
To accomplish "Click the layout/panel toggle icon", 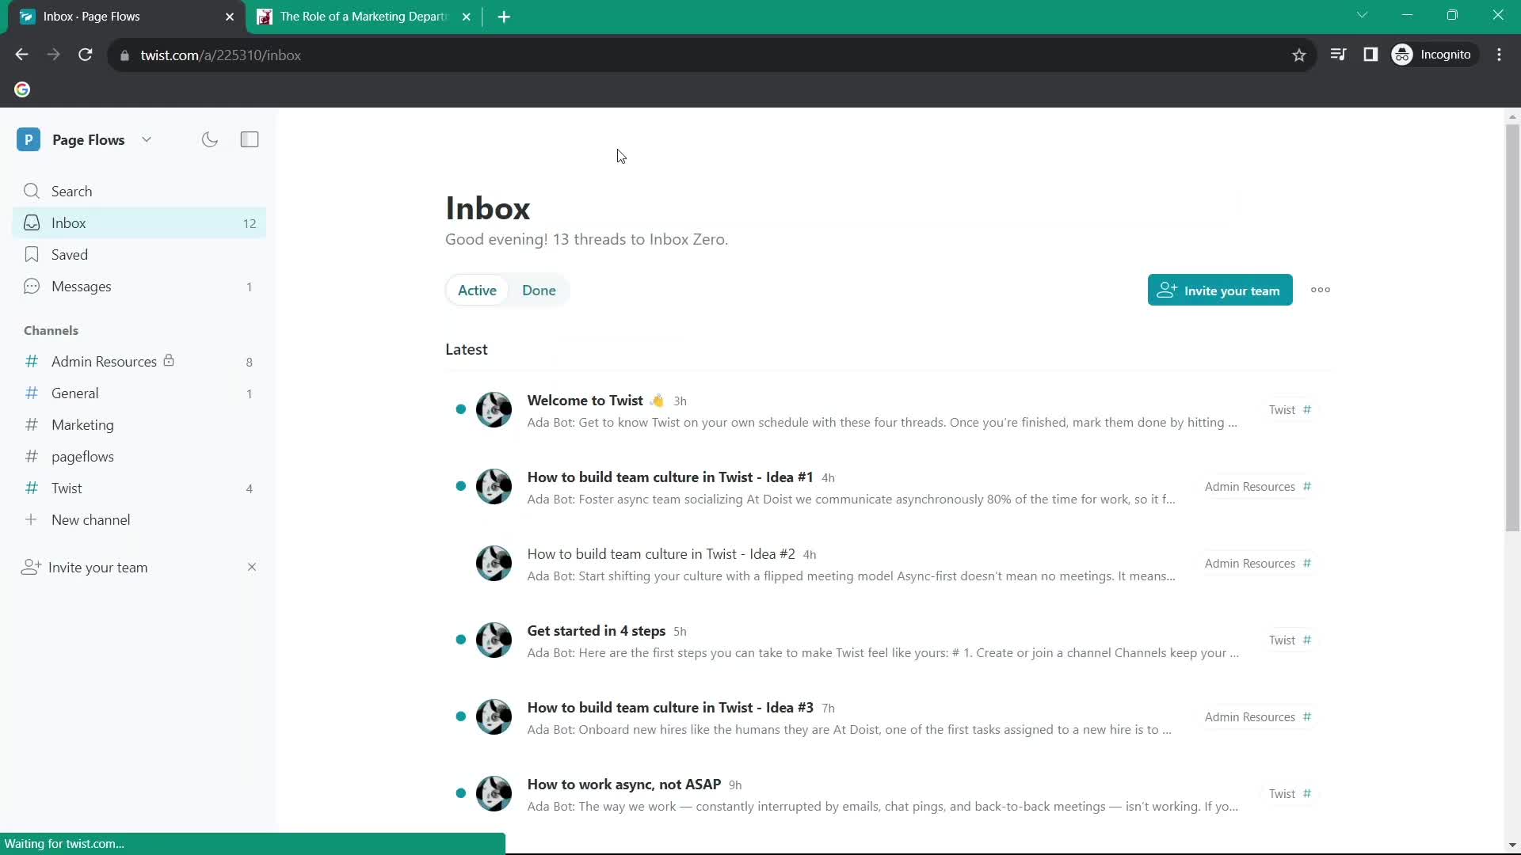I will [x=250, y=139].
